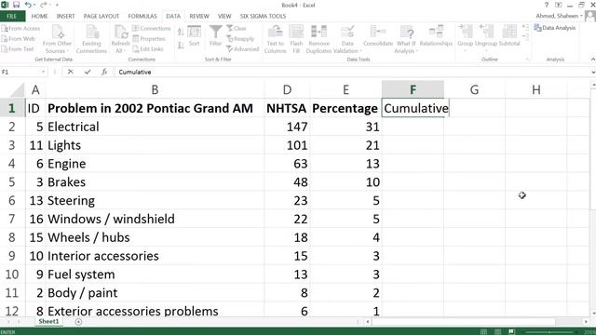Open the Sort dialog
Image resolution: width=596 pixels, height=335 pixels.
[x=195, y=36]
